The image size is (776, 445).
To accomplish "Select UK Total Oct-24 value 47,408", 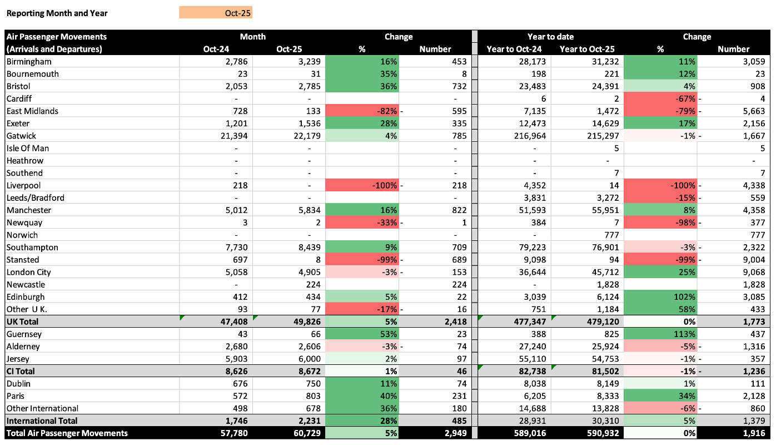I will (x=233, y=322).
